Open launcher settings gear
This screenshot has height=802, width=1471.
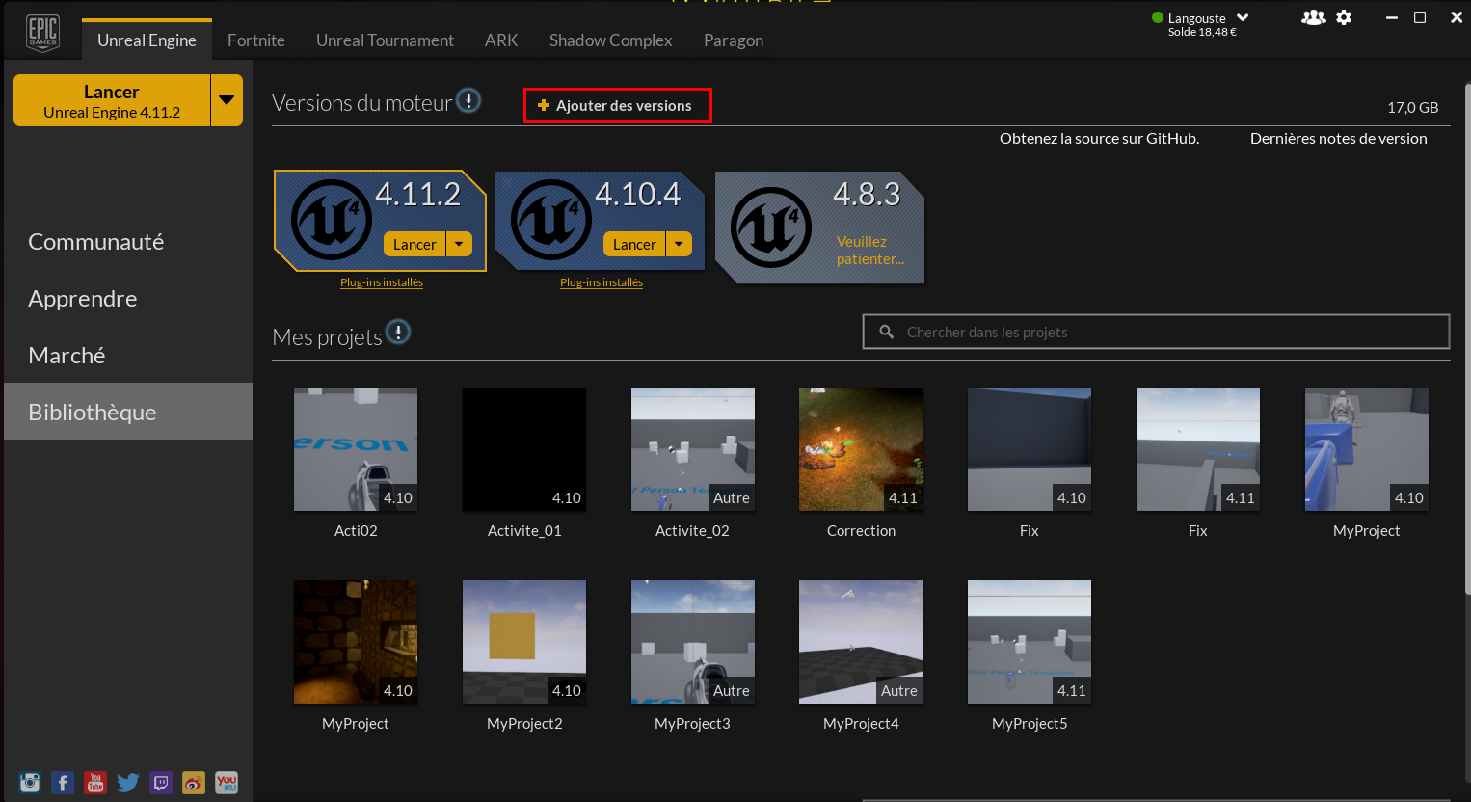click(1344, 17)
